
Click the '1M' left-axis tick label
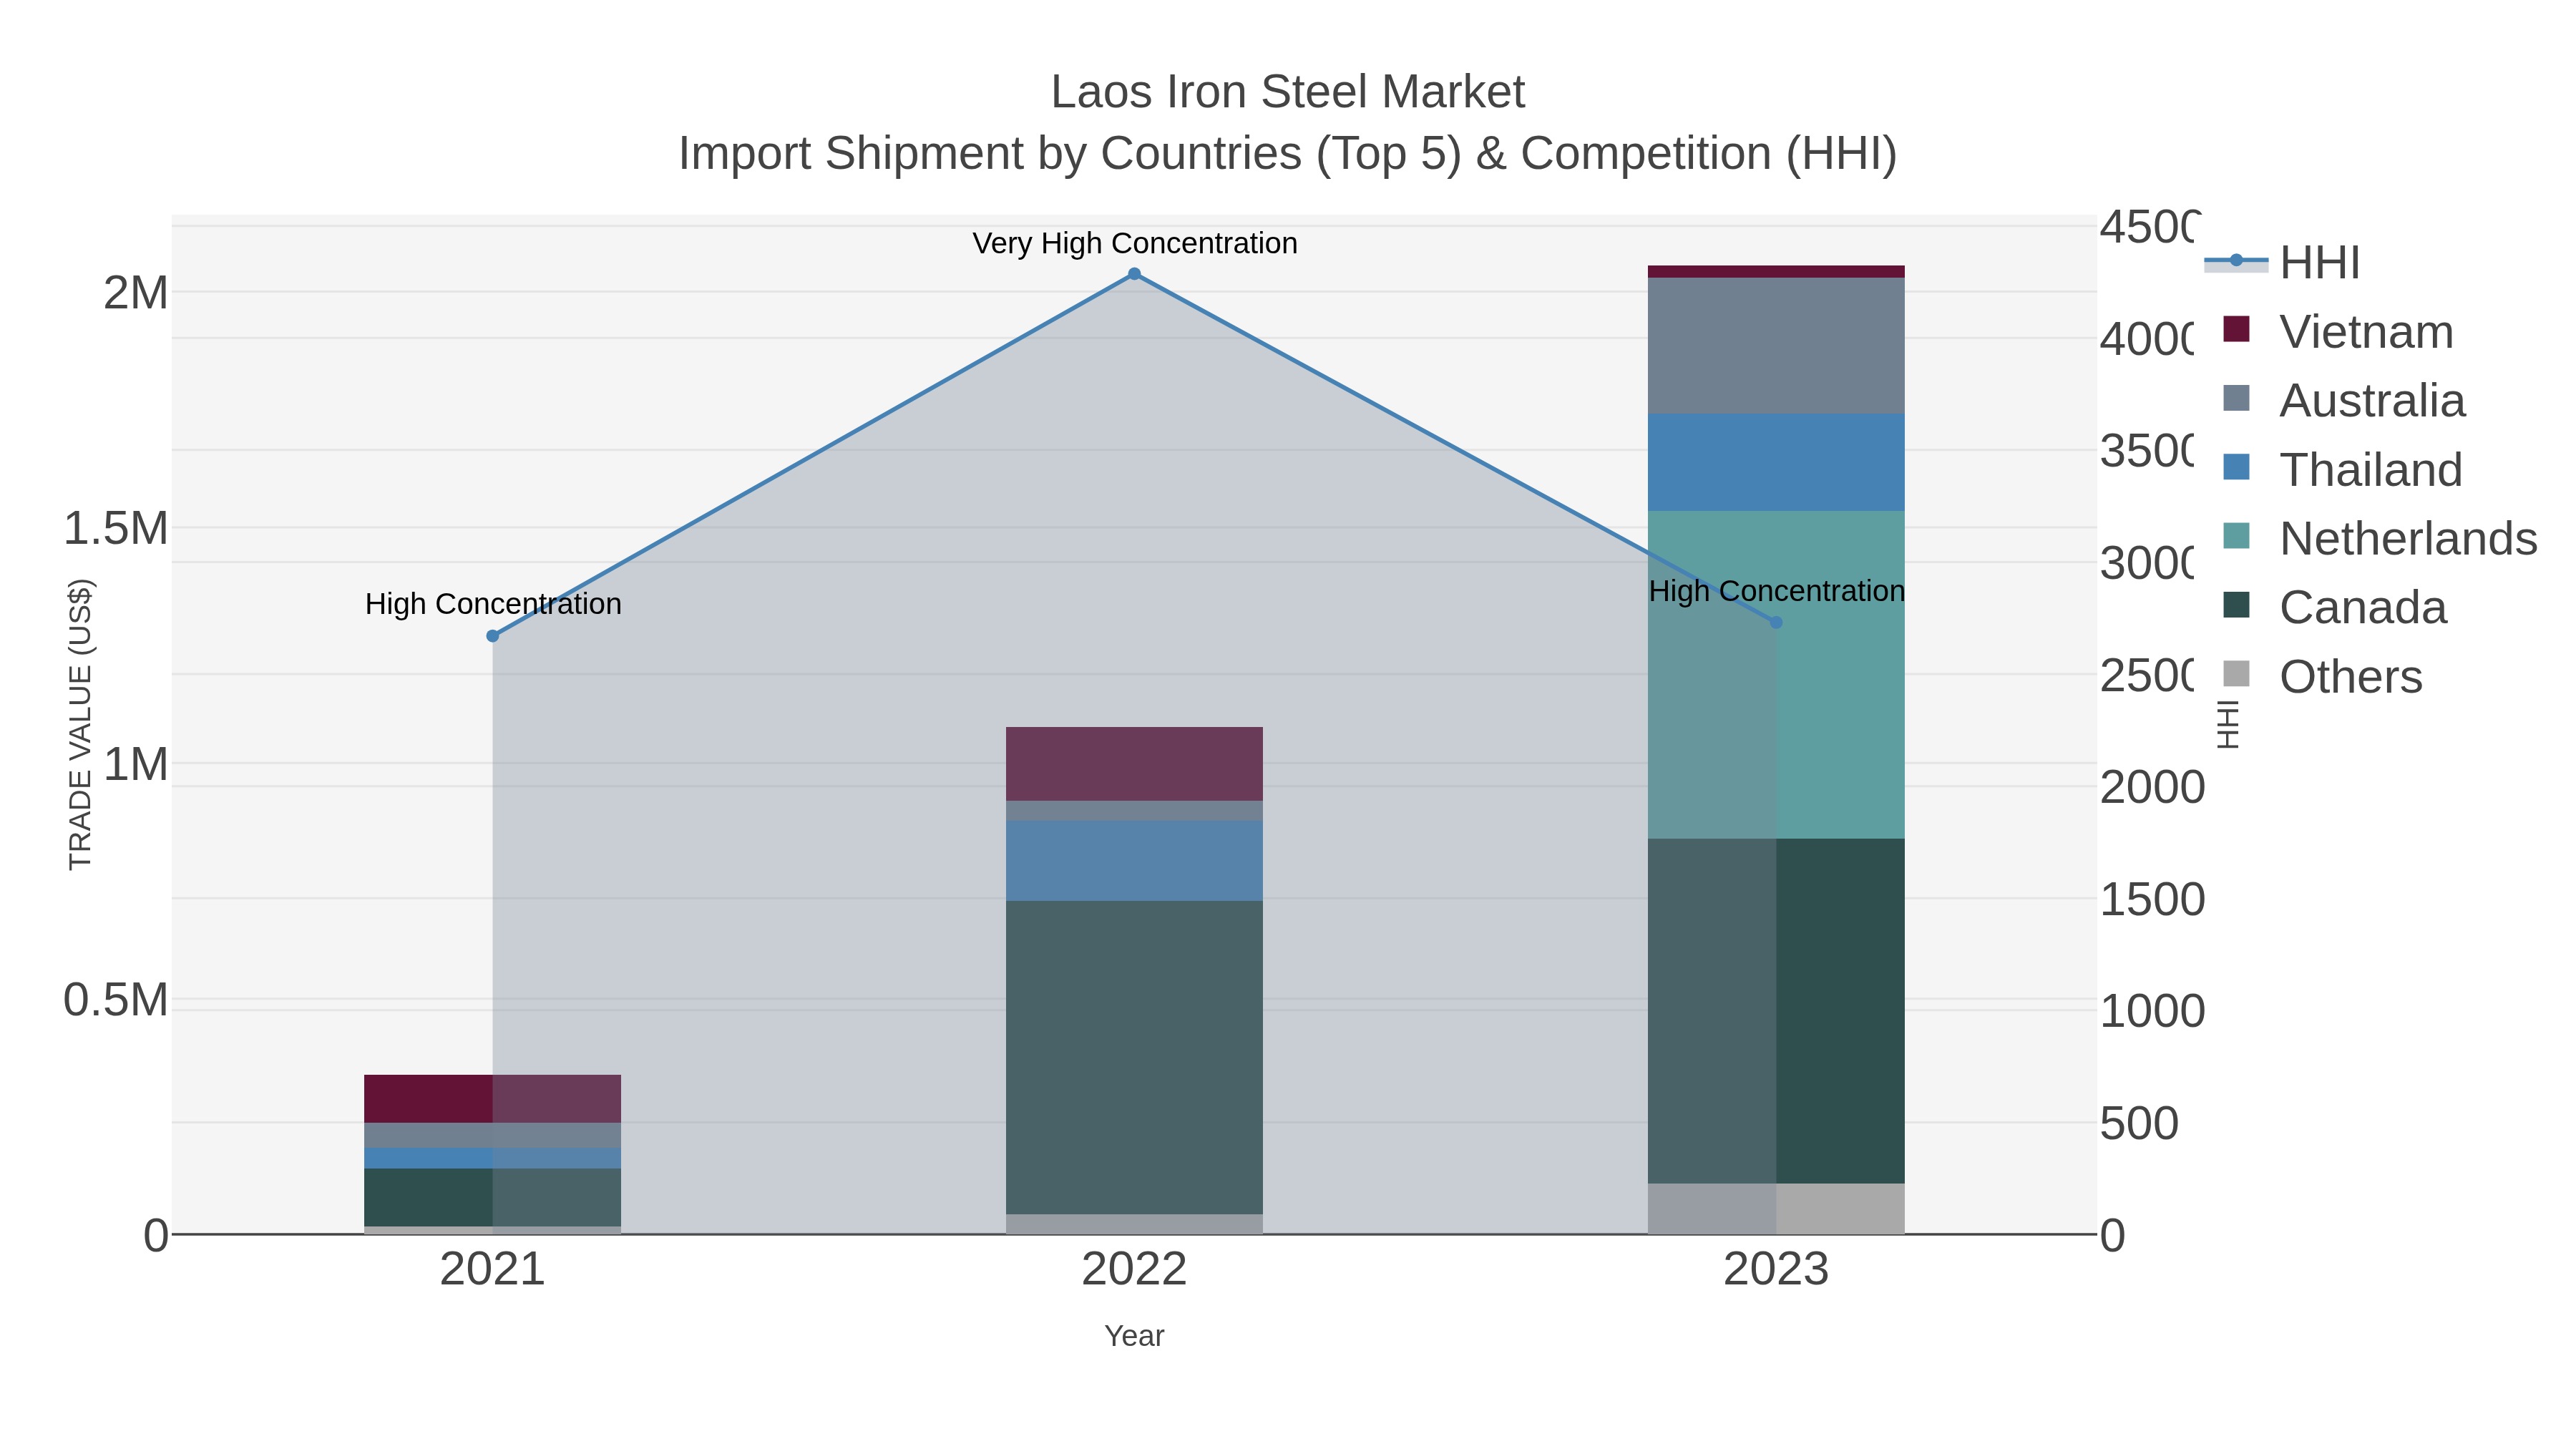[x=136, y=764]
